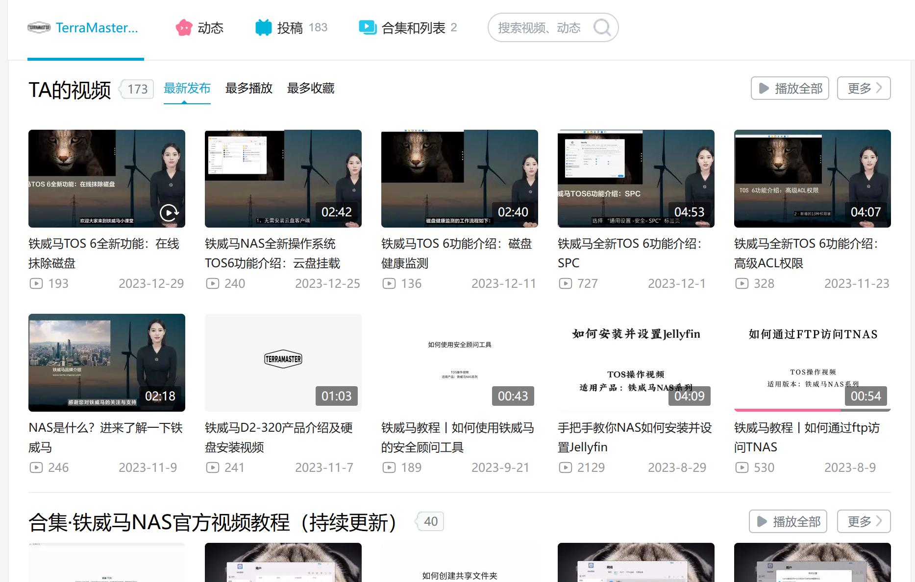
Task: Open 合集·铁威马NAS官方视频教程 heading
Action: coord(212,522)
